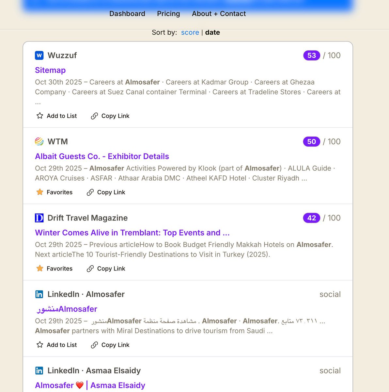Viewport: 389px width, 392px height.
Task: Toggle orange favorite star on Drift Travel result
Action: tap(40, 269)
